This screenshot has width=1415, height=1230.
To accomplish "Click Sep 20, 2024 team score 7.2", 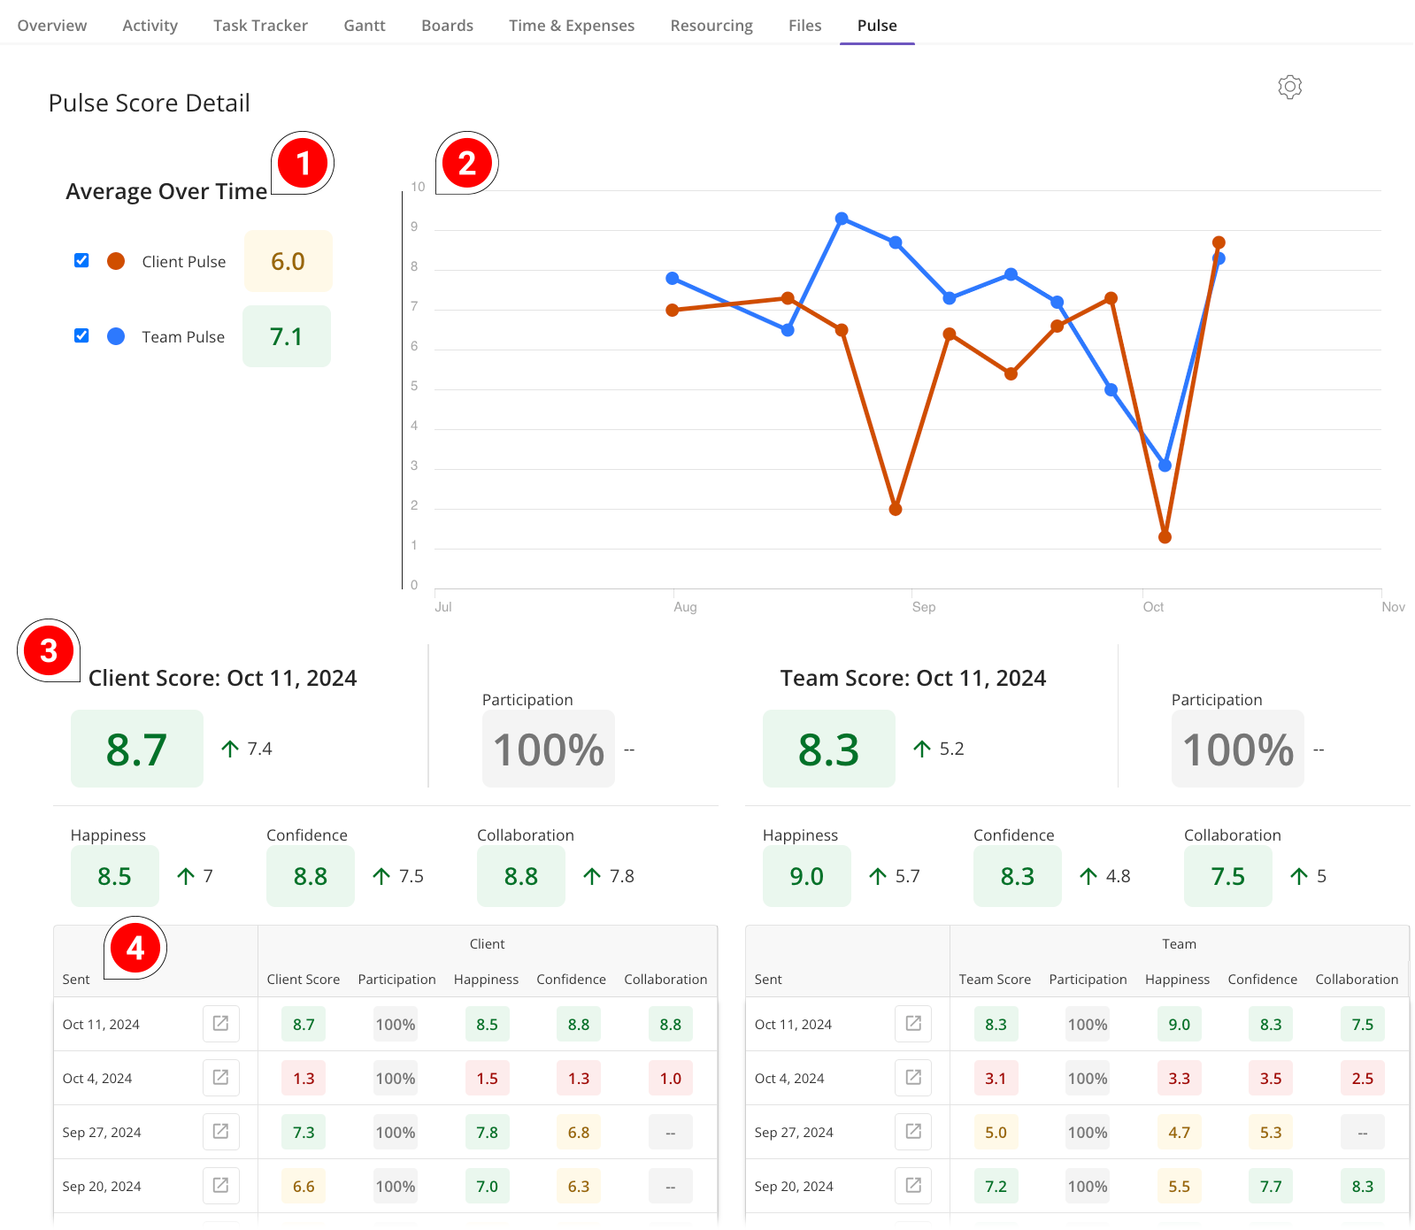I will (x=996, y=1186).
